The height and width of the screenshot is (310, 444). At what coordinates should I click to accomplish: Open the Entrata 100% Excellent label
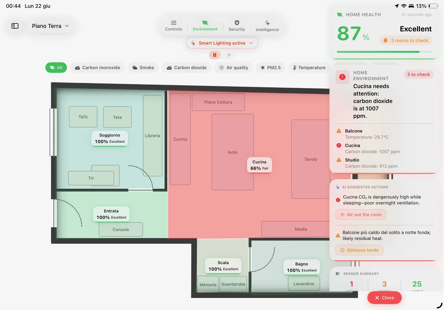tap(111, 214)
